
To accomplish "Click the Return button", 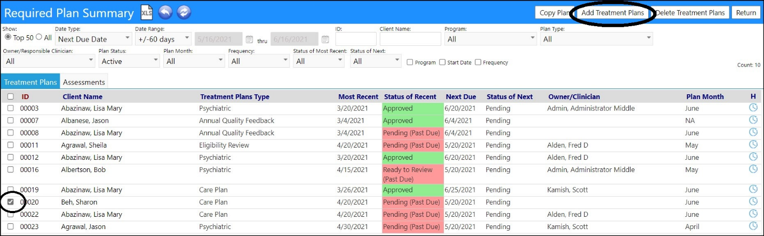I will [x=746, y=13].
